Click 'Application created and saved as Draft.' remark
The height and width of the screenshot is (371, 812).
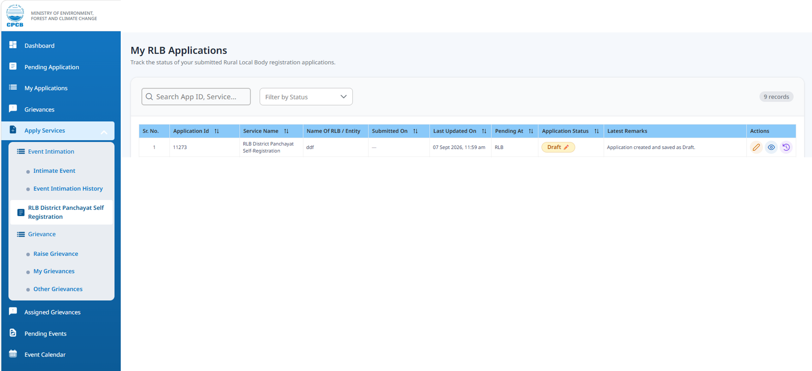pos(651,147)
